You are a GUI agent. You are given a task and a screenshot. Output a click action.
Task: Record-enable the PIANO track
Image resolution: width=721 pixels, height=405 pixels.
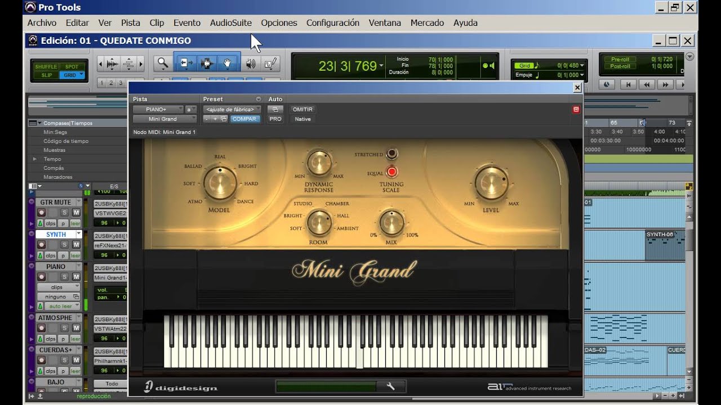(x=41, y=277)
